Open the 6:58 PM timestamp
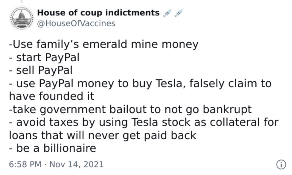This screenshot has width=292, height=175. 25,164
